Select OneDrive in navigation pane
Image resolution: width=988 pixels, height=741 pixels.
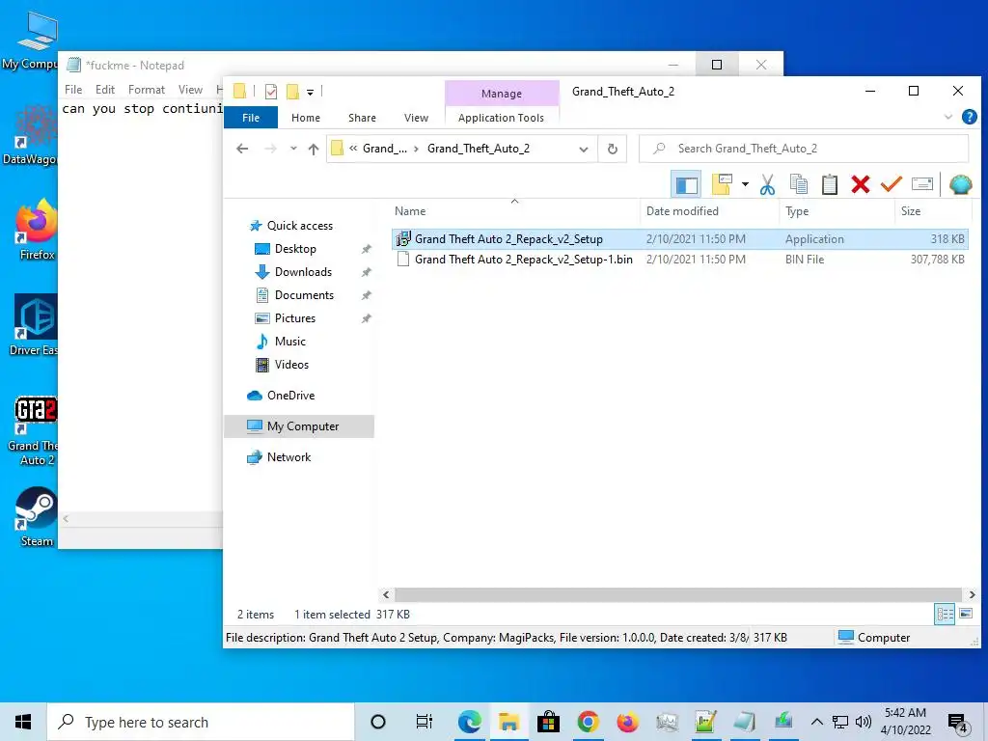[290, 396]
